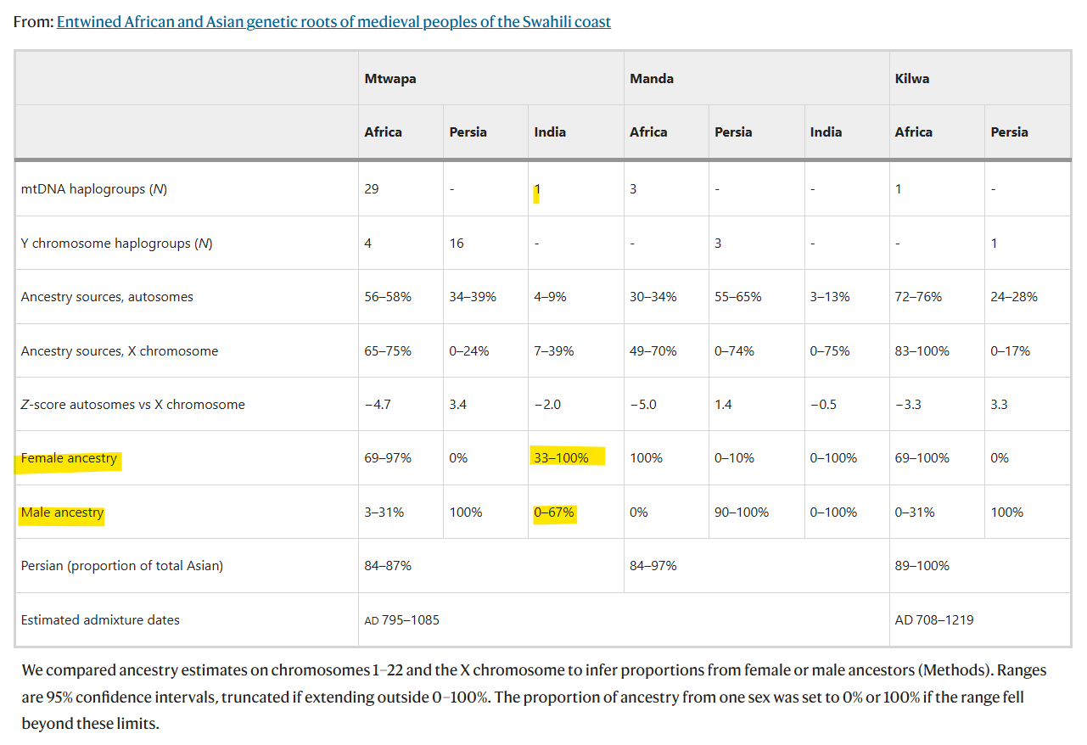Click the Mtwapa Y chromosome Persia value 16
This screenshot has height=745, width=1087.
click(457, 244)
